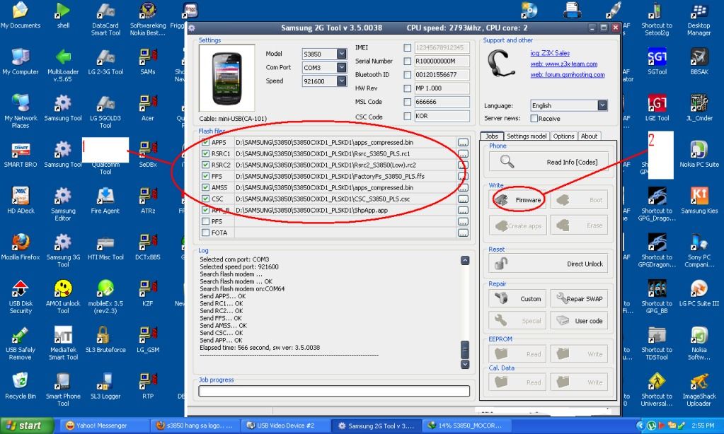Tick the IMEI checkbox
Screen dimensions: 724x434
407,47
